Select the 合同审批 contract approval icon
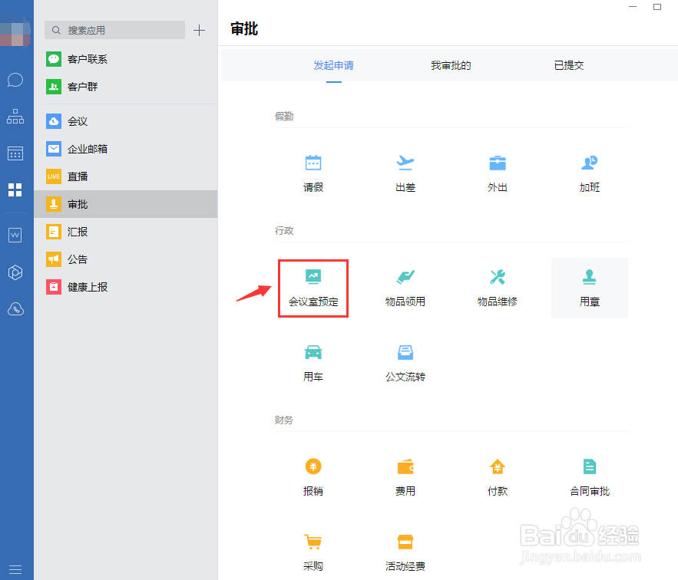 tap(589, 476)
